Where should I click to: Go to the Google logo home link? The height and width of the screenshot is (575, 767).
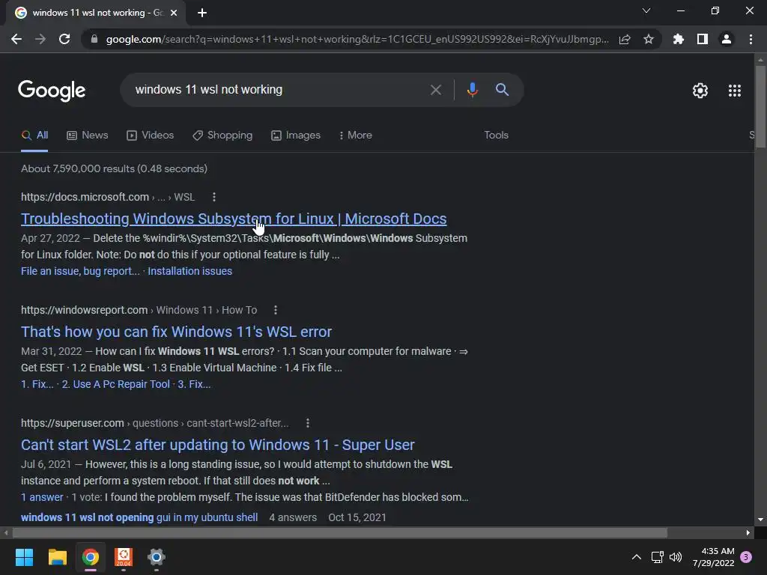pyautogui.click(x=52, y=91)
